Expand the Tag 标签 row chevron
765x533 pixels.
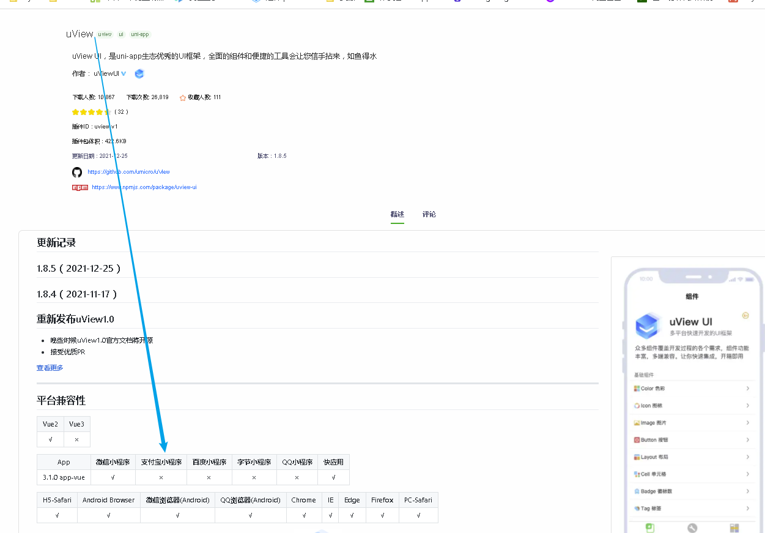pos(748,509)
